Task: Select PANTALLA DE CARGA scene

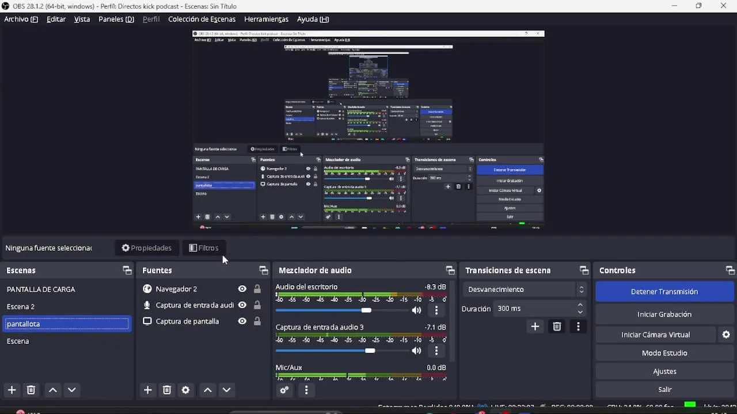Action: click(x=67, y=289)
